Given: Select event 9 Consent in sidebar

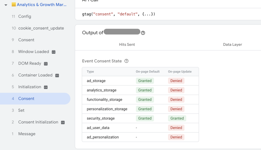Looking at the screenshot, I should point(26,40).
